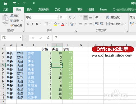Open the 公式 ribbon tab
The height and width of the screenshot is (104, 136).
click(57, 10)
